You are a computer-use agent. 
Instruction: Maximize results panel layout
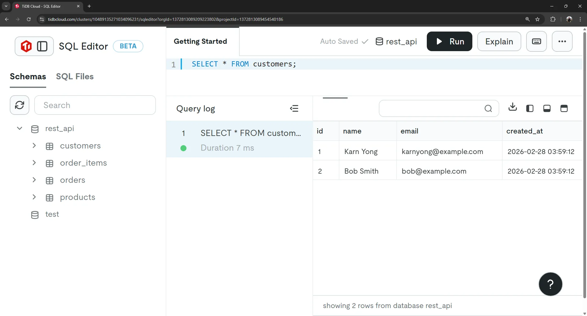pyautogui.click(x=564, y=108)
